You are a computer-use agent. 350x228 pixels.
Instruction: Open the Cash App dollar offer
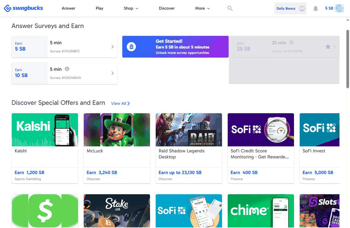(45, 211)
